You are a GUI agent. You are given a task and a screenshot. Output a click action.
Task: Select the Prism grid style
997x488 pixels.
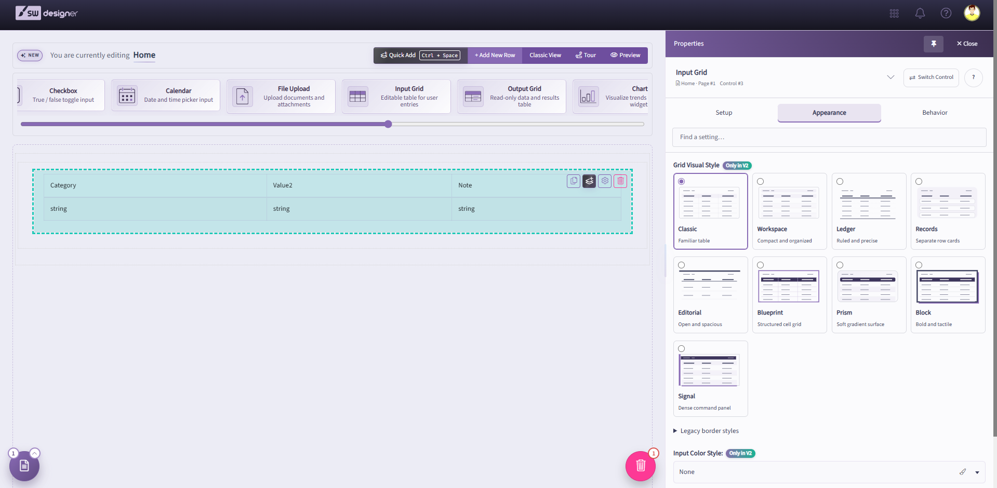coord(869,295)
